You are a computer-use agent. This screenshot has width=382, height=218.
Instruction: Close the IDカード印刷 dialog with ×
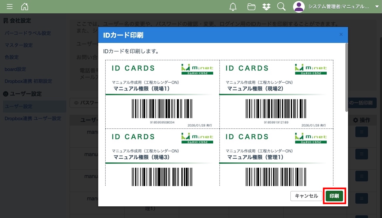(x=341, y=34)
